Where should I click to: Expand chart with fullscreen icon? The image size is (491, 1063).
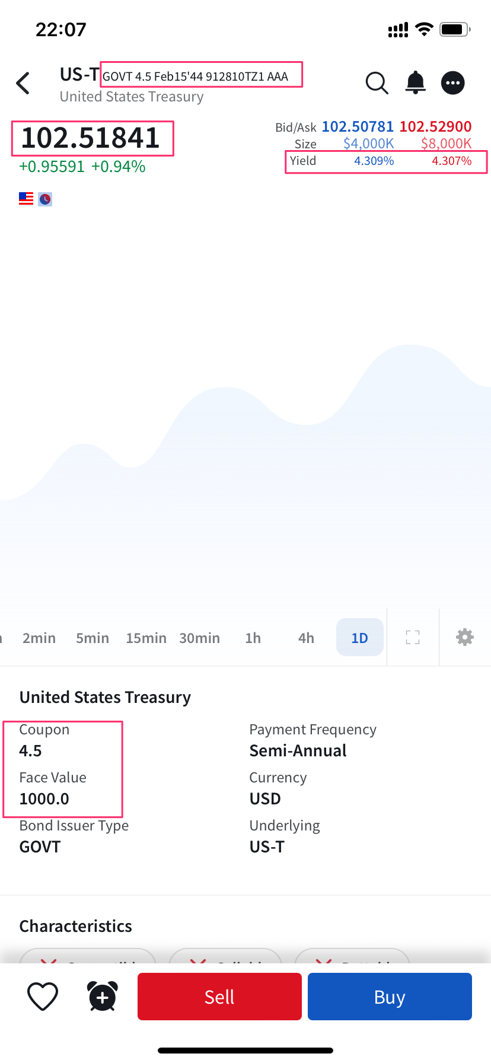pyautogui.click(x=413, y=637)
